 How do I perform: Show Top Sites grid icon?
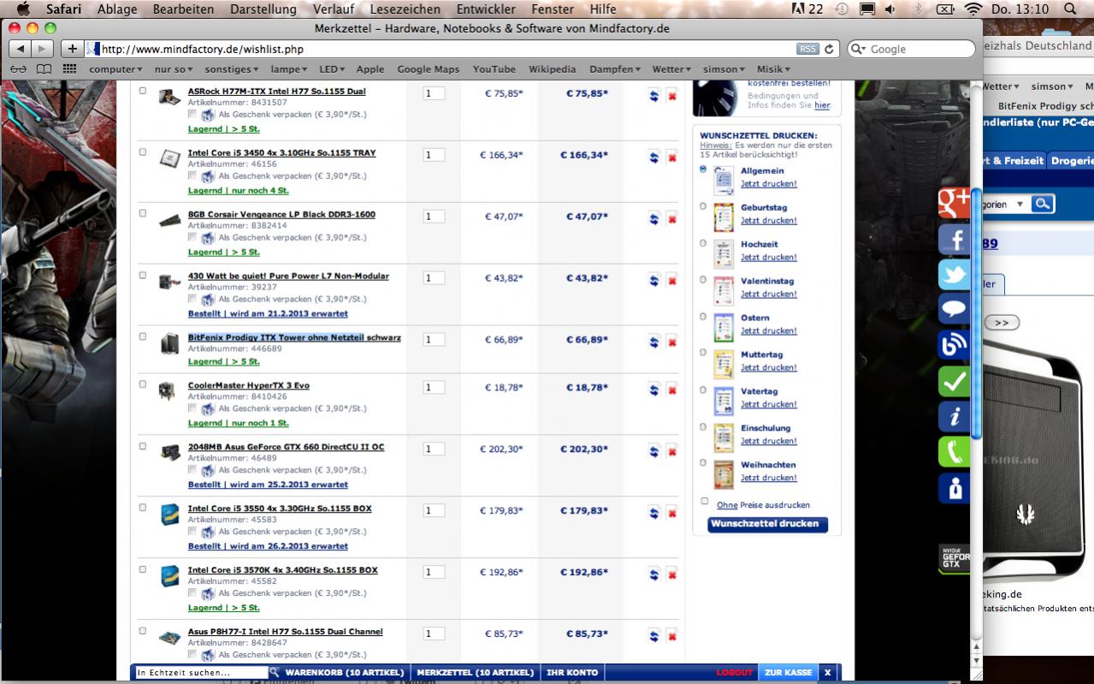[69, 69]
